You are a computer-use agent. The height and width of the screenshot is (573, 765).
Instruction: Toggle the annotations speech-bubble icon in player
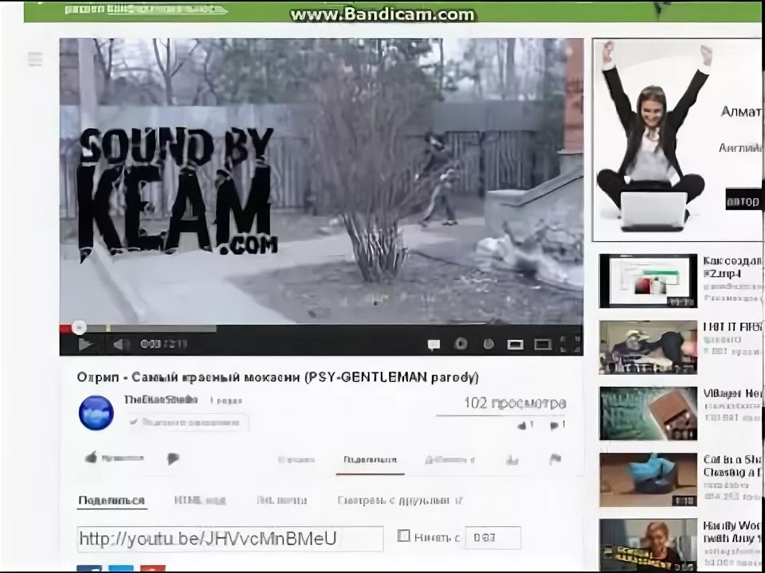(x=433, y=345)
